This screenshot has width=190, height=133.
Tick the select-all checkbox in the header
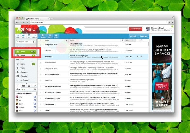coord(41,40)
